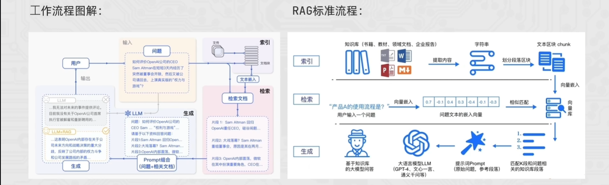This screenshot has width=609, height=185.
Task: Click the 索引 stage label in RAG flow
Action: coord(307,61)
